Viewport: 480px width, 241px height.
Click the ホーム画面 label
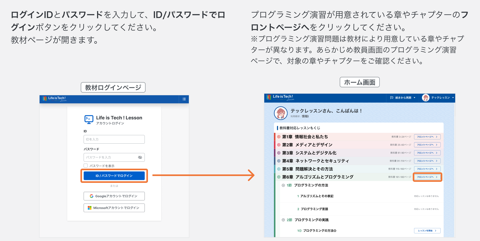[360, 82]
